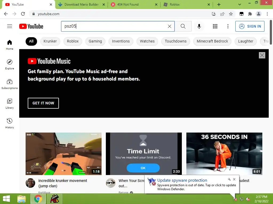The image size is (273, 204).
Task: Select the Gaming filter chip
Action: (x=95, y=41)
